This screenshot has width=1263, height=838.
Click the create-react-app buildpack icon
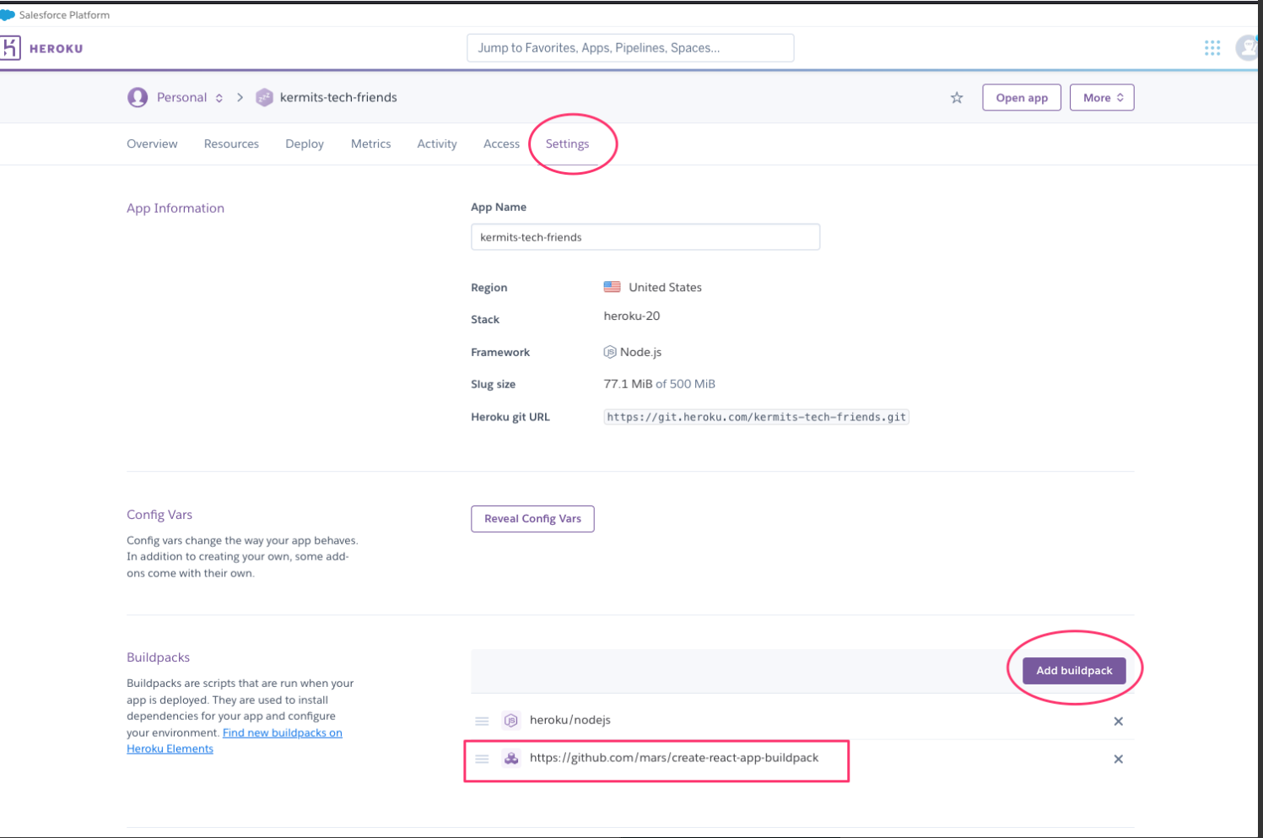[511, 758]
